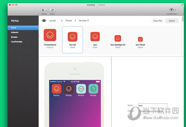This screenshot has width=186, height=127.
Task: Open the Action gear menu
Action: point(44,10)
